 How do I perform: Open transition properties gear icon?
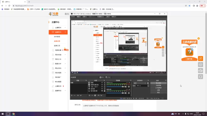(x=148, y=83)
